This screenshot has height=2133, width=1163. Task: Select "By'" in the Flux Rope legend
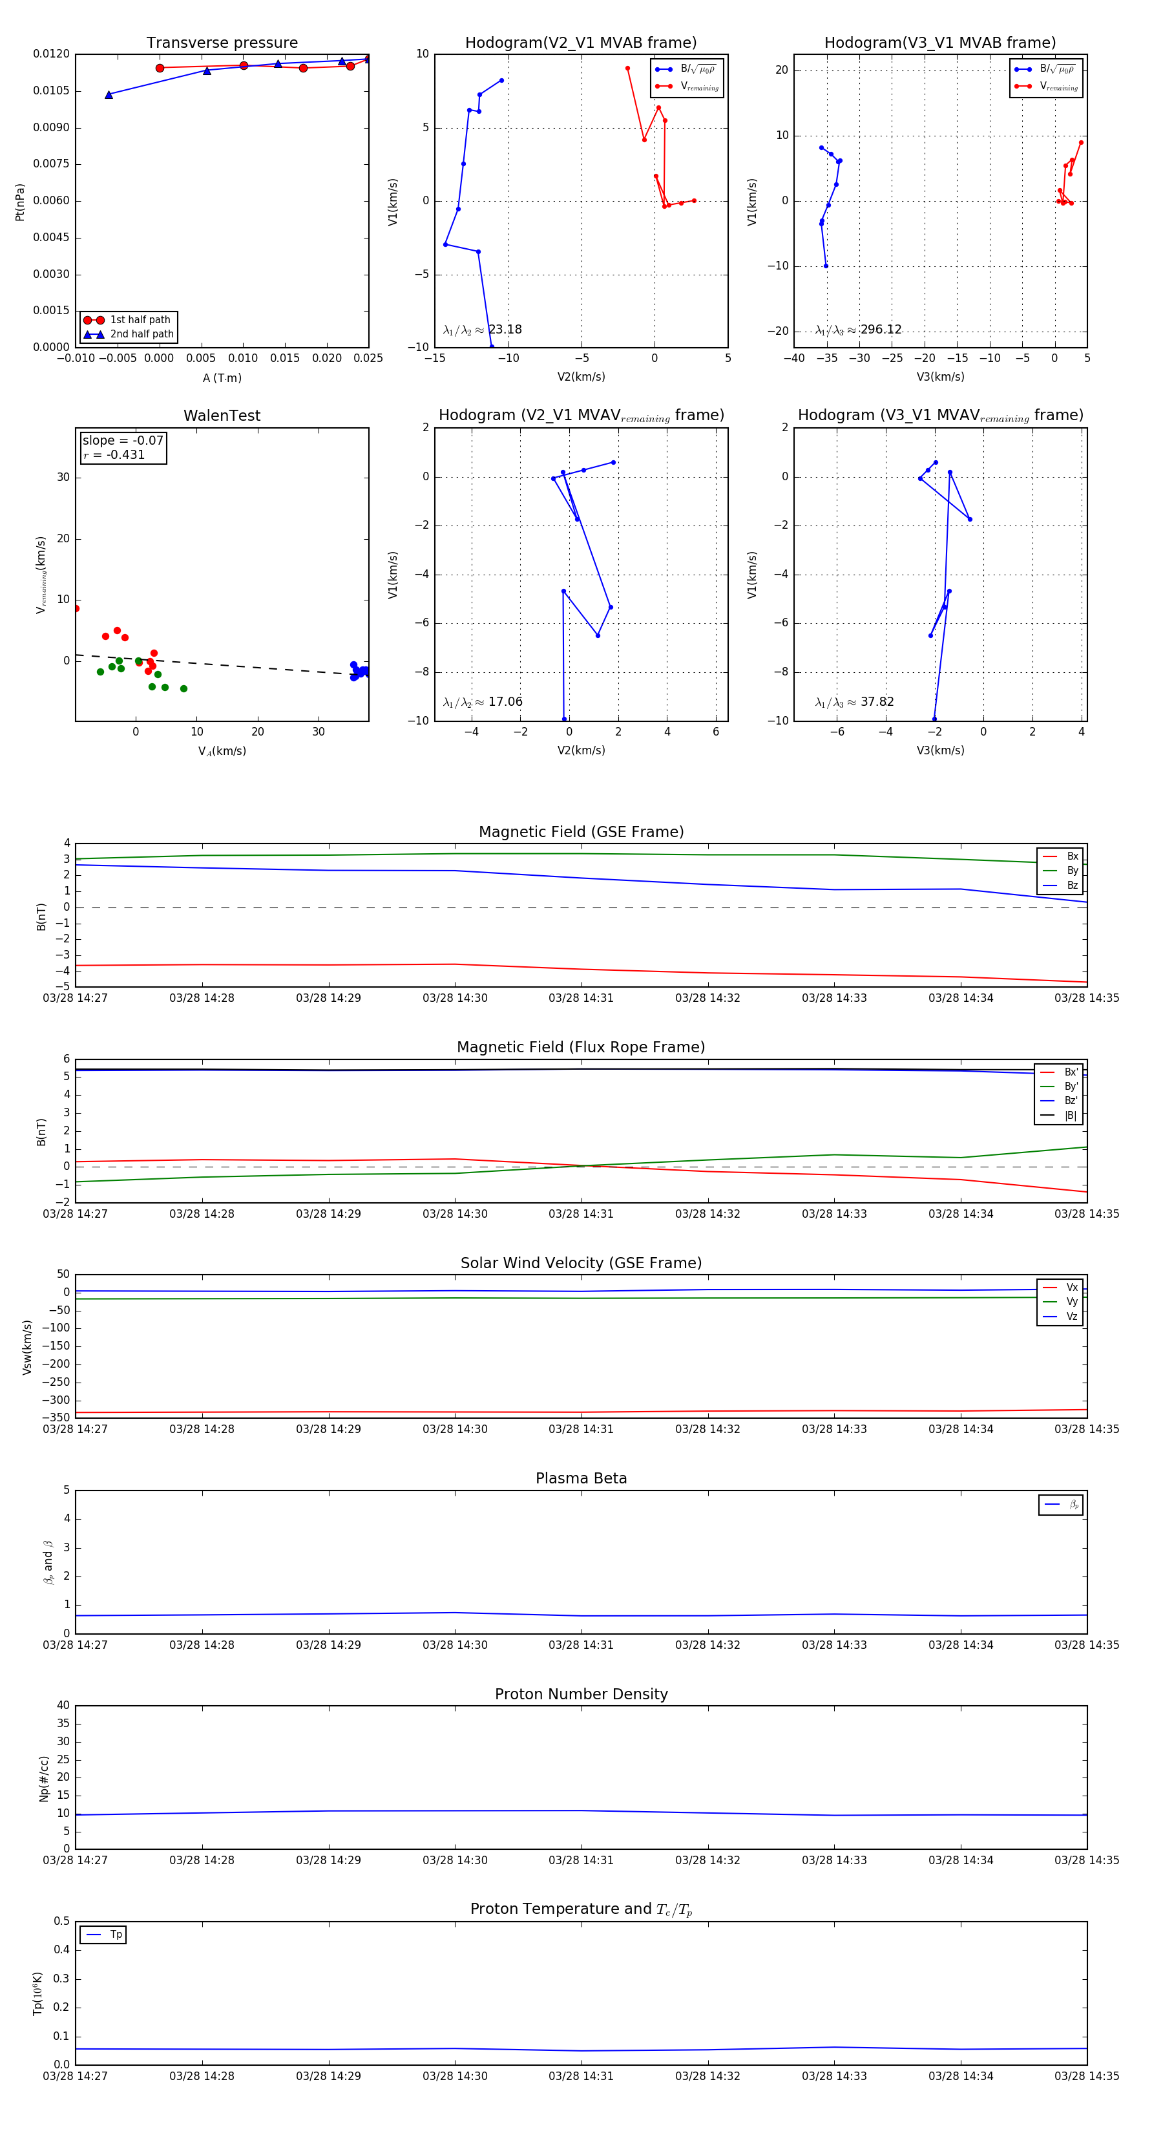pos(1059,1087)
